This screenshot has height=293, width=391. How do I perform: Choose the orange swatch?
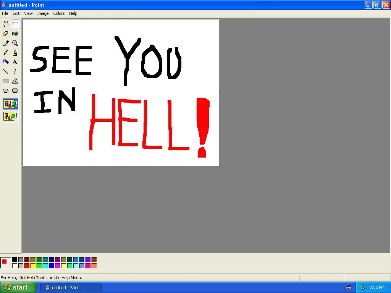click(94, 266)
